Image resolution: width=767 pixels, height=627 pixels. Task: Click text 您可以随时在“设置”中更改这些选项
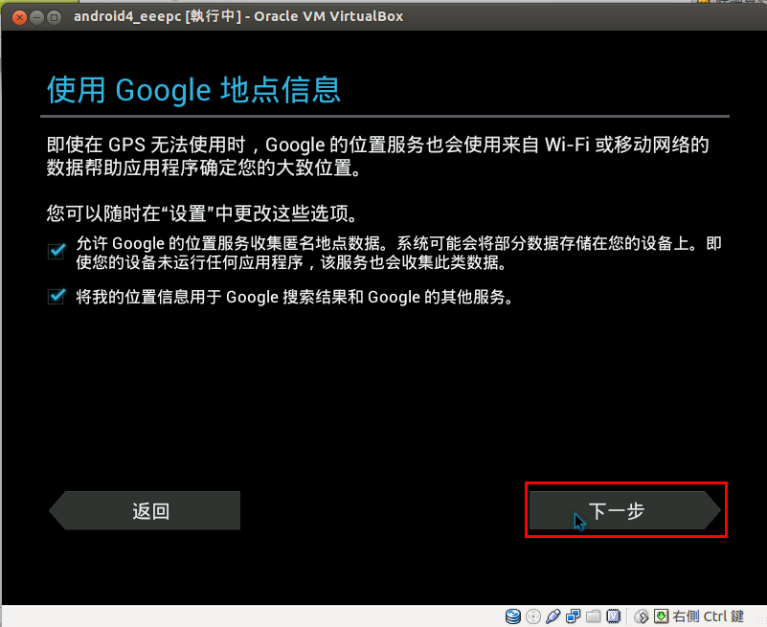[204, 213]
